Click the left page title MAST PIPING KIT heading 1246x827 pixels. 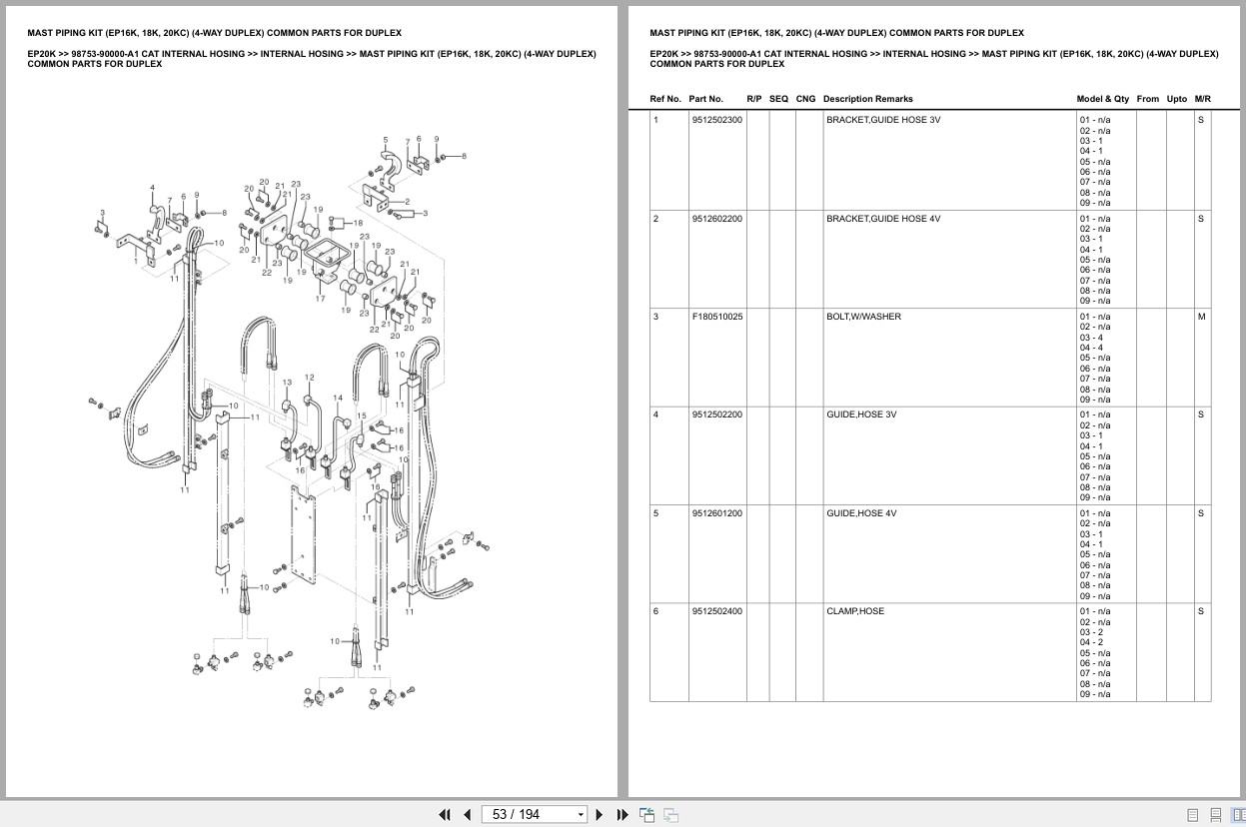click(214, 33)
